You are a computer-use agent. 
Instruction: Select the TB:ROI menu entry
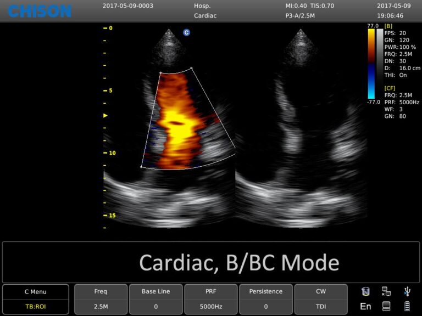(x=36, y=306)
